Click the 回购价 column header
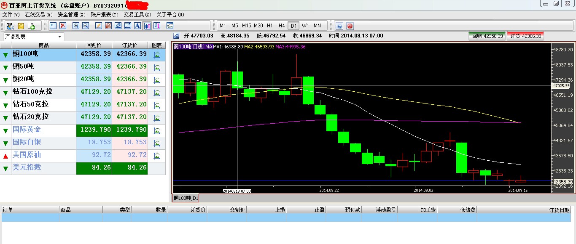576x244 pixels. 94,45
